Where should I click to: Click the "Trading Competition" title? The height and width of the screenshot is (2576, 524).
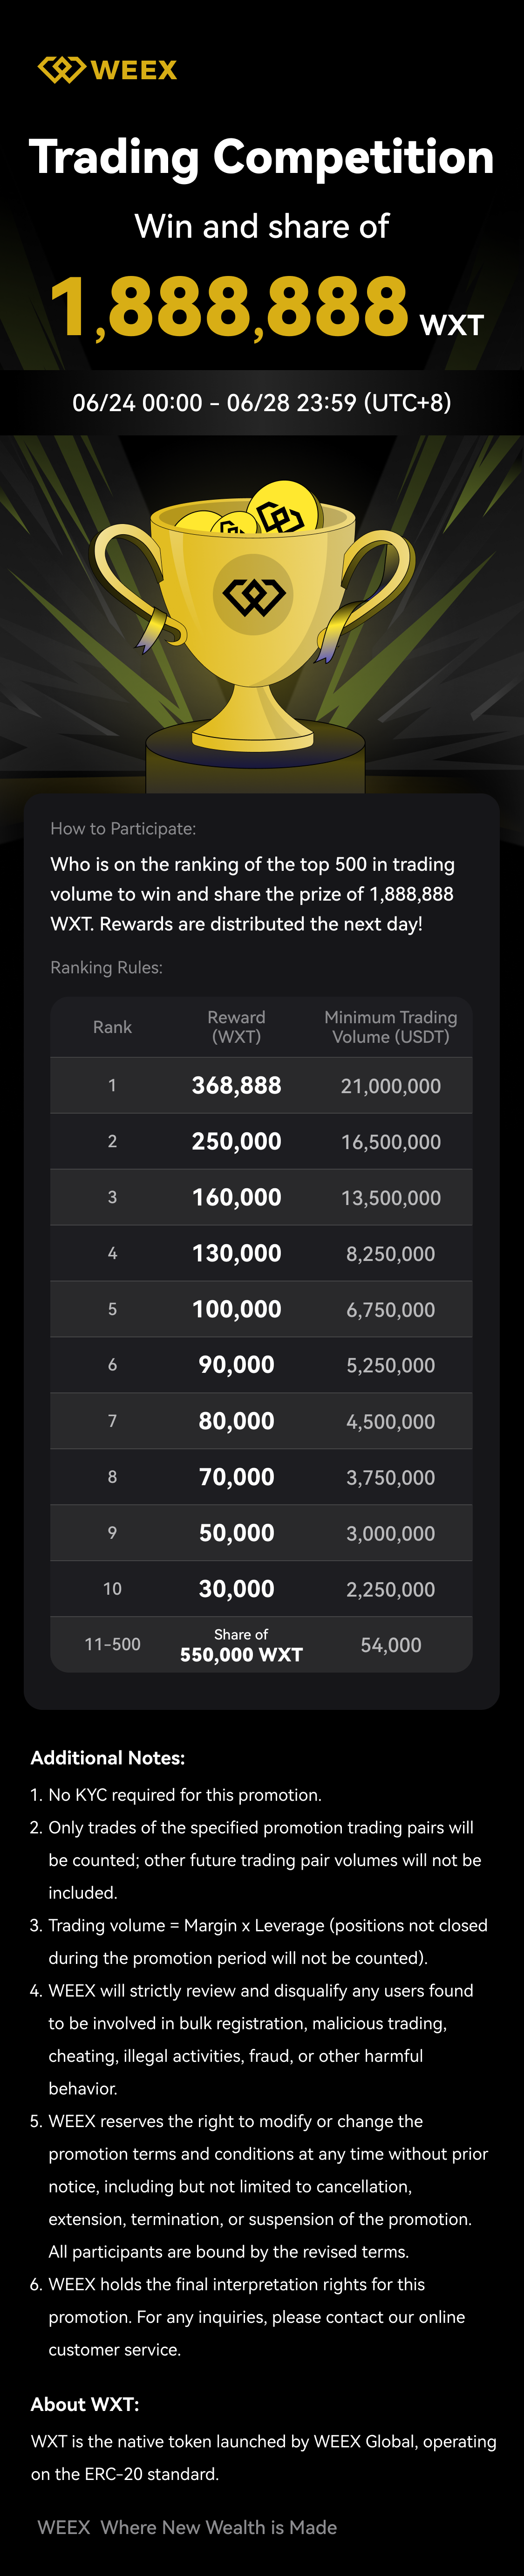click(262, 157)
